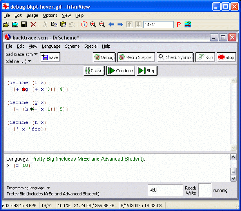Click the 4:0 cursor position box
The image size is (241, 211).
coord(165,190)
